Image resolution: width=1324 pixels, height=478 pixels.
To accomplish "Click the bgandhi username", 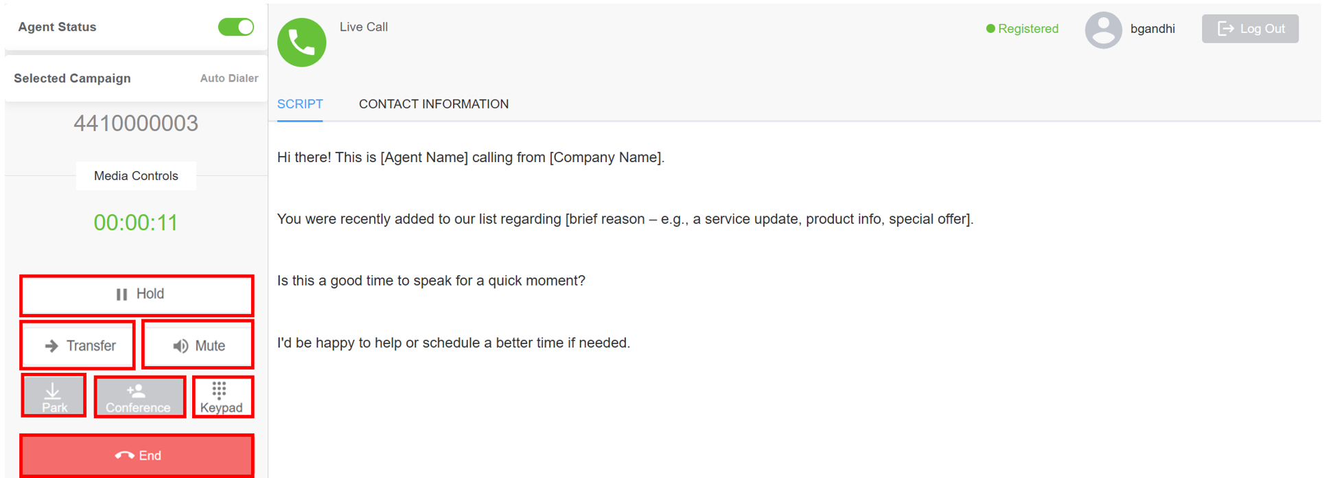I will pyautogui.click(x=1152, y=29).
